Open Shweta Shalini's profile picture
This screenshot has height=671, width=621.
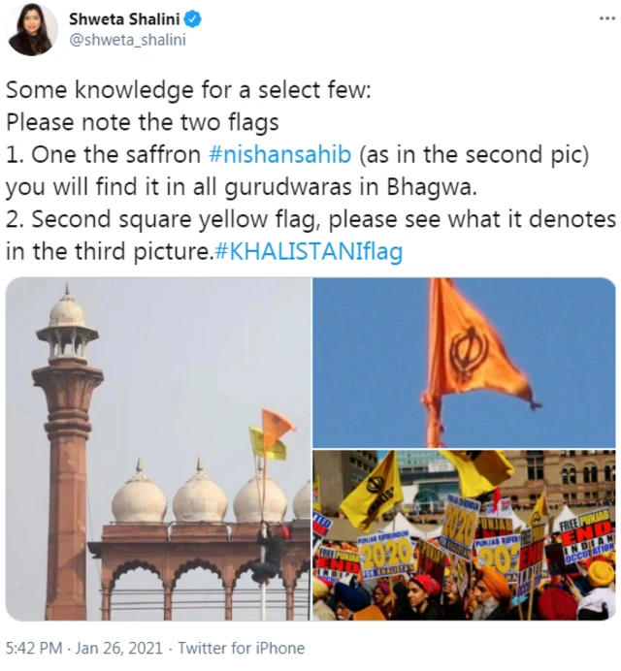pos(32,30)
